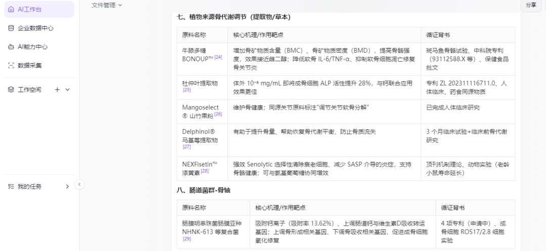Click the 斑马鱼骨骼试验 evidence cell
Image resolution: width=546 pixels, height=251 pixels.
pos(468,59)
